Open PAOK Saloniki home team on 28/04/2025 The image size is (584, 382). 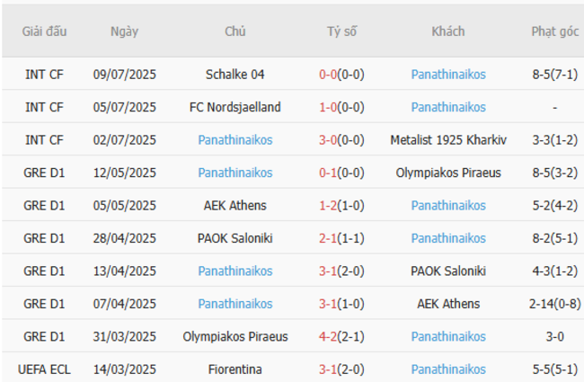click(234, 238)
